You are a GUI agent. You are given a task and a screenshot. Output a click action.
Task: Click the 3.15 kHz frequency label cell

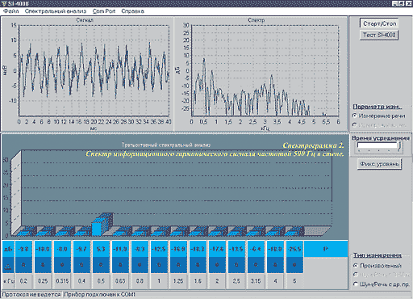pyautogui.click(x=256, y=281)
